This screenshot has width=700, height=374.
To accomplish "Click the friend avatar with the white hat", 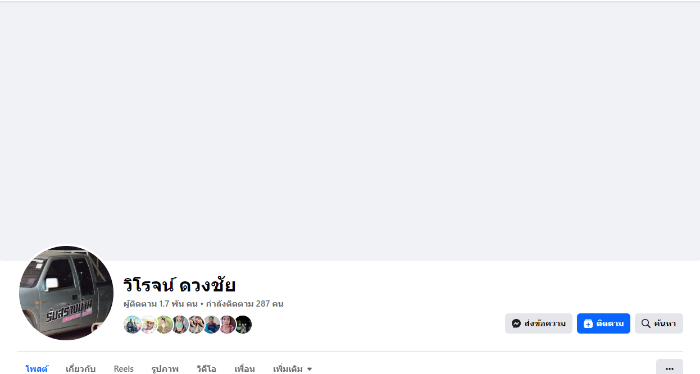I will (148, 325).
